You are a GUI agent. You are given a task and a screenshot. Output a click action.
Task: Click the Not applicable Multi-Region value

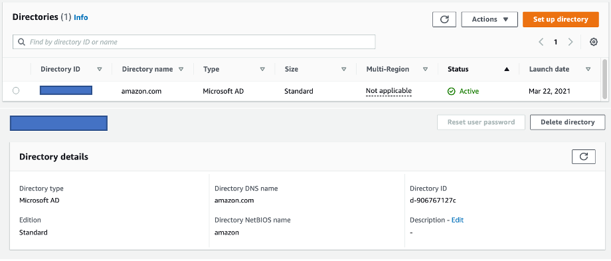click(x=389, y=91)
